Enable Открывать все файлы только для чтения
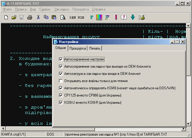 [x=61, y=81]
